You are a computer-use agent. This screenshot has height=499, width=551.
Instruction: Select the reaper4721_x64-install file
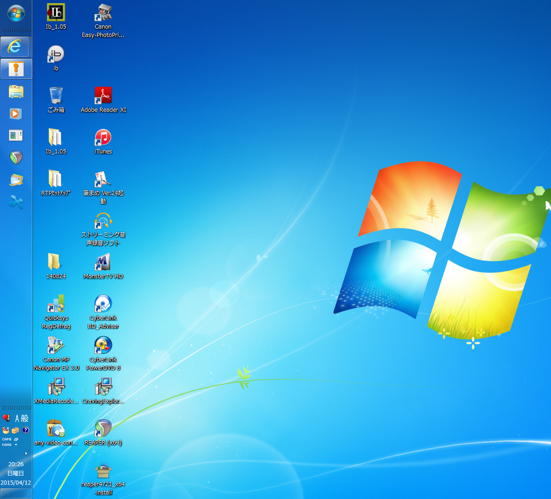pos(103,478)
